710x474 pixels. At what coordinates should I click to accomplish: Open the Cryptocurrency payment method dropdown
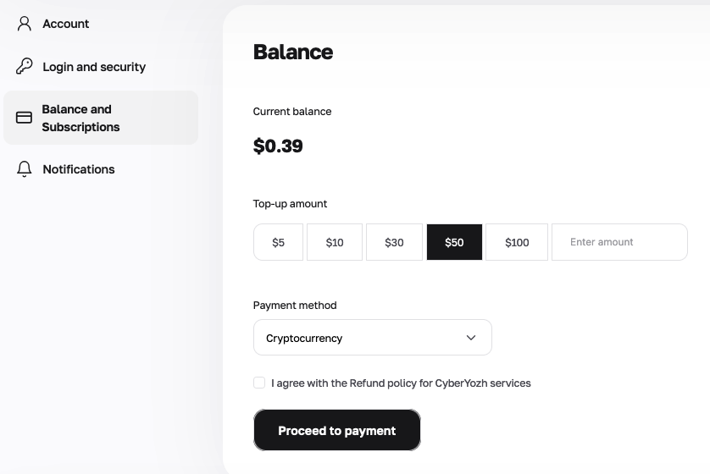(373, 338)
